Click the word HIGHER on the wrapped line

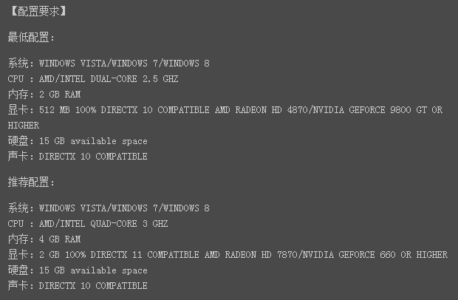tap(24, 126)
